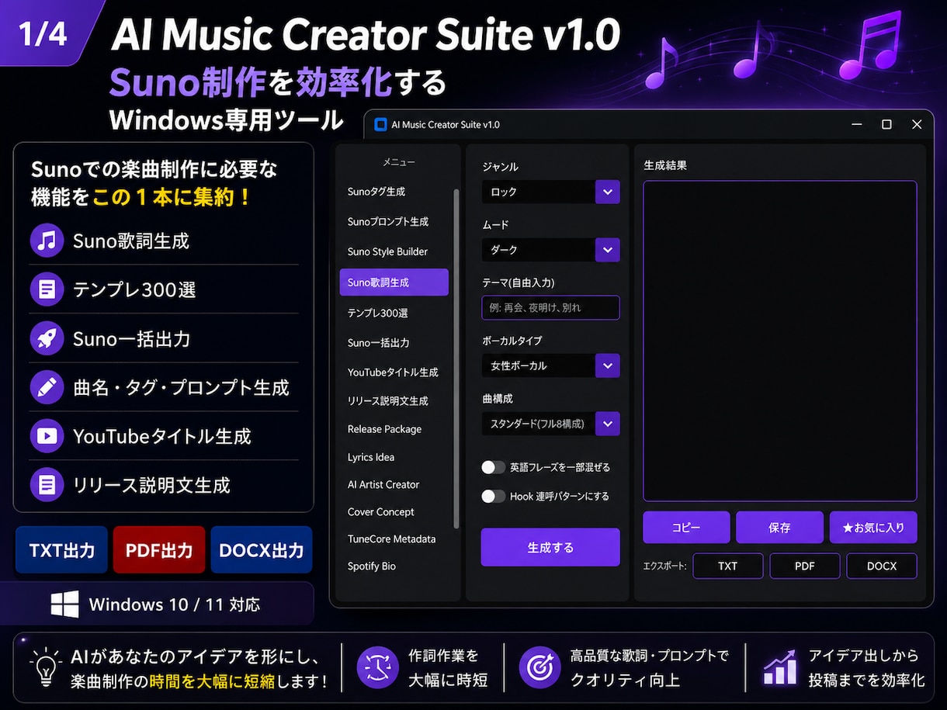Click the ★お気に入り button

[x=873, y=528]
